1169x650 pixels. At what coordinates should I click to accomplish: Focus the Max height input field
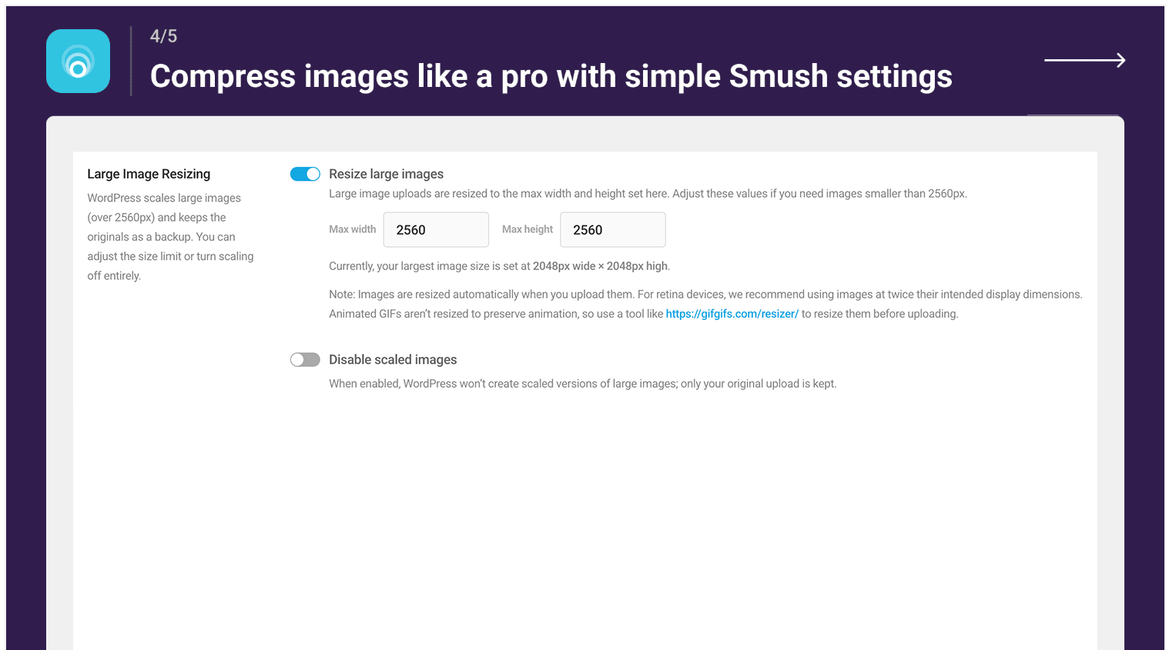click(x=612, y=230)
